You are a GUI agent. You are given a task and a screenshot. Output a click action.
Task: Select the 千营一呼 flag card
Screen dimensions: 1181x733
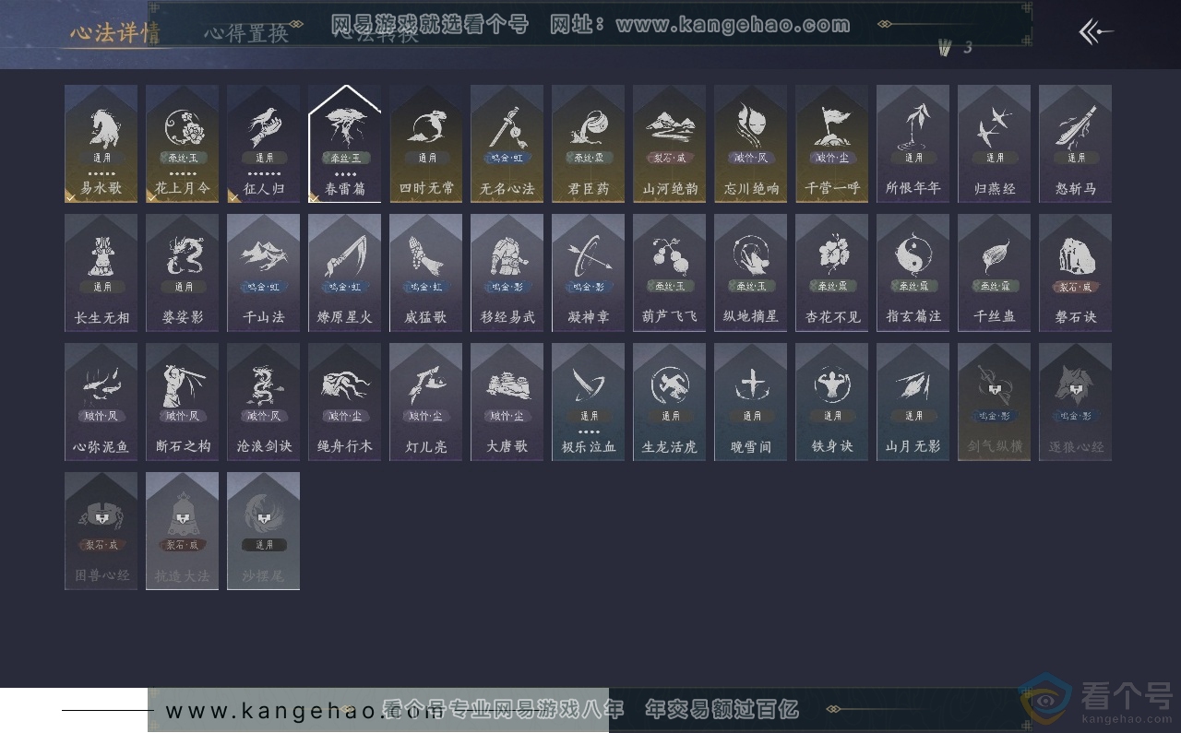tap(832, 144)
